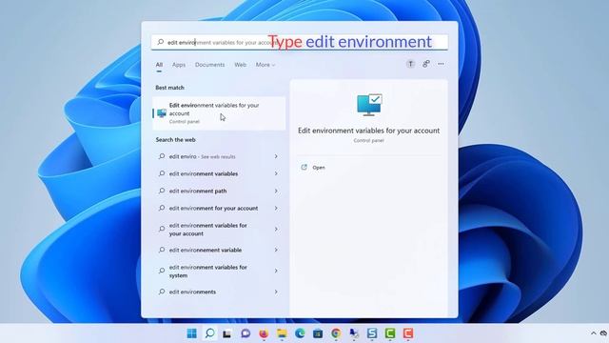609x343 pixels.
Task: Launch Microsoft Edge from the taskbar
Action: (300, 333)
